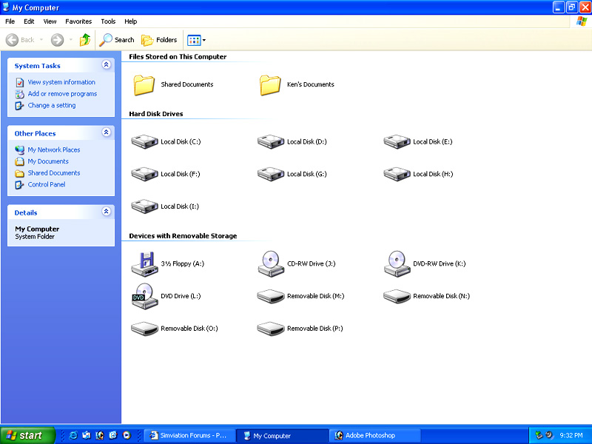
Task: Select the Removable Disk (O:) icon
Action: (x=144, y=329)
